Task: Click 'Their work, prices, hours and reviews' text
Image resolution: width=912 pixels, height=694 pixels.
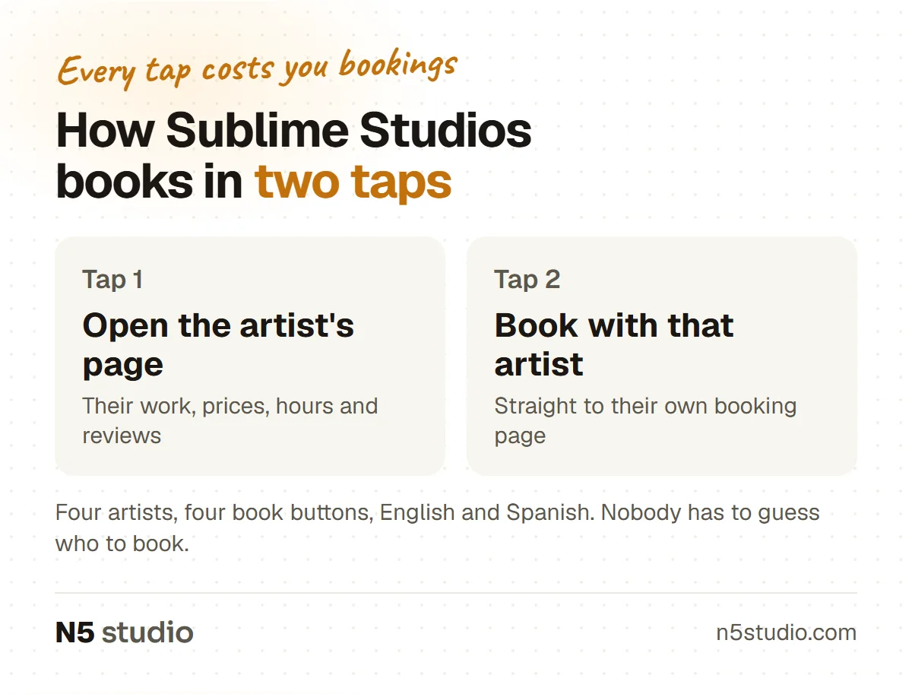Action: tap(230, 420)
